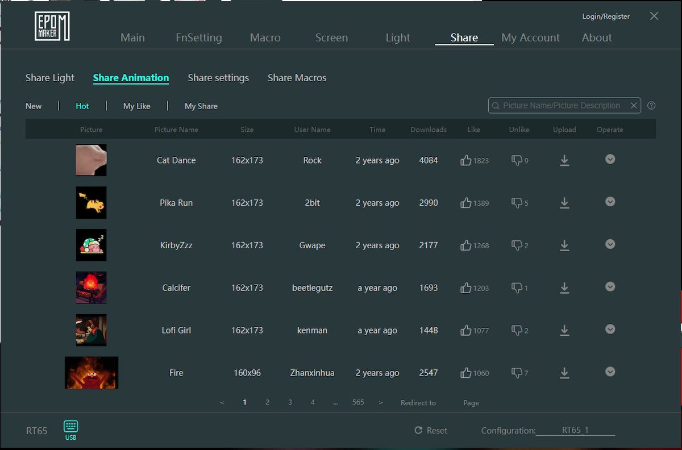Expand the Operate dropdown for Cat Dance
682x450 pixels.
tap(610, 159)
